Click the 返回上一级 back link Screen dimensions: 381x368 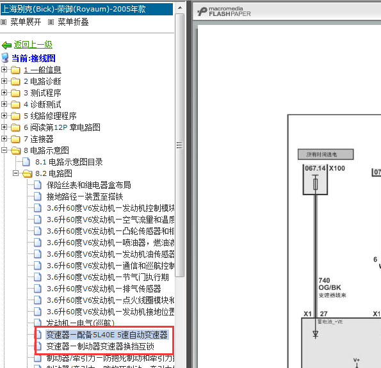pos(33,45)
